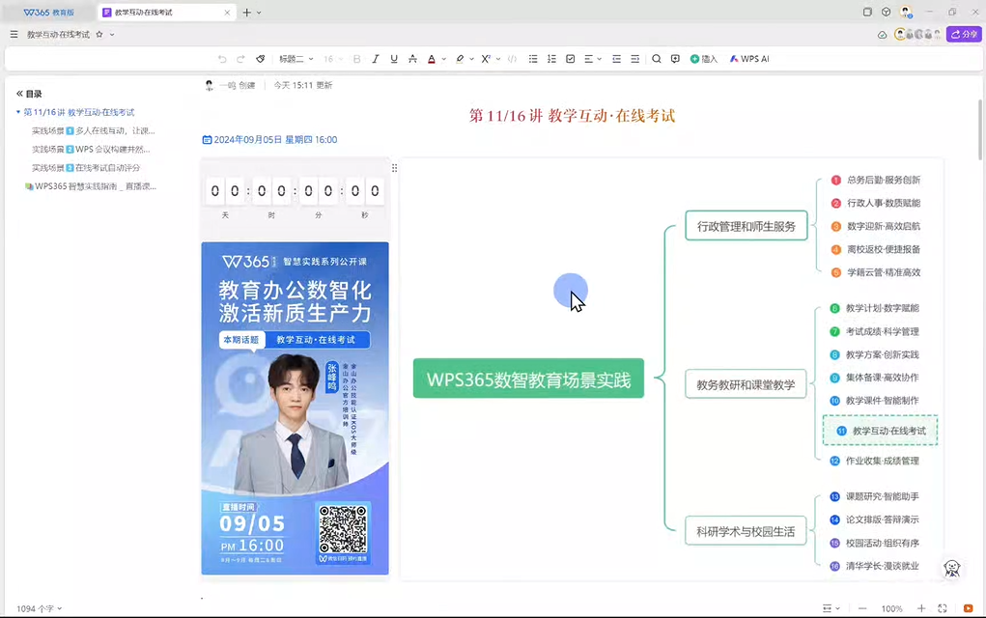
Task: Switch to the WPS365 教育版 tab
Action: point(48,13)
